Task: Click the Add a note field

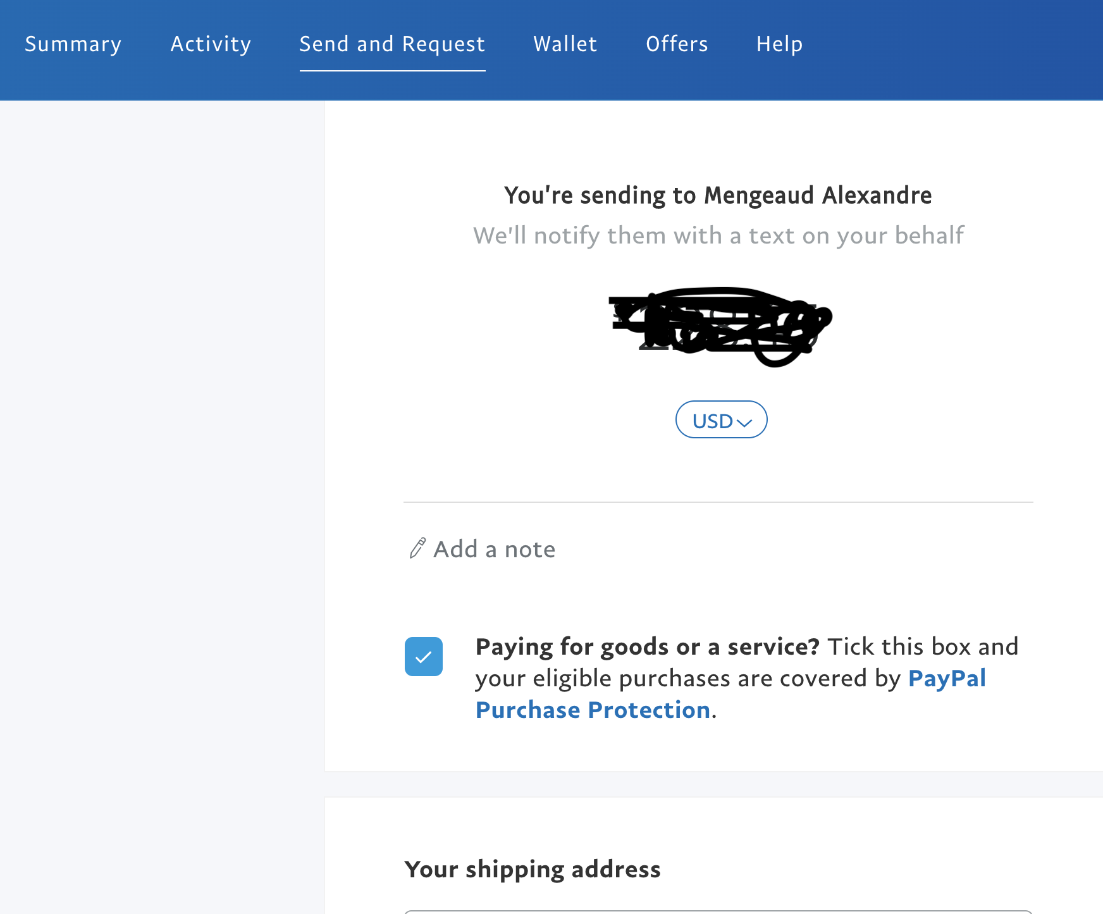Action: tap(494, 549)
